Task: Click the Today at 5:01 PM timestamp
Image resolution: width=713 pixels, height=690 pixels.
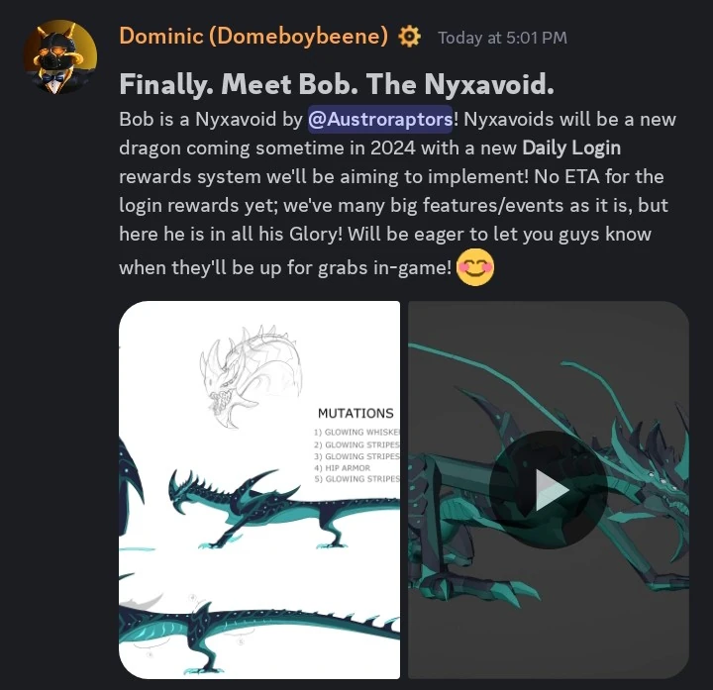Action: tap(502, 38)
